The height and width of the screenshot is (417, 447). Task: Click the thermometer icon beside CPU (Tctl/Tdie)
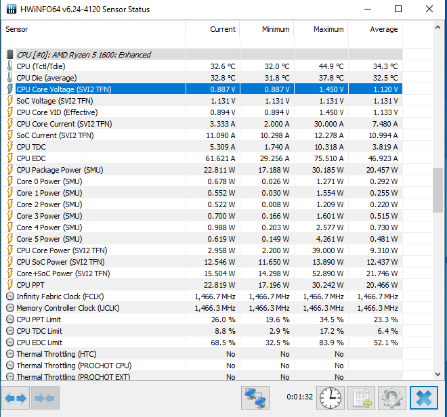(9, 66)
